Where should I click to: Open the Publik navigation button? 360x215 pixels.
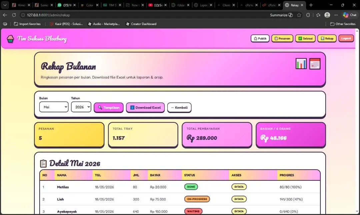pos(260,38)
